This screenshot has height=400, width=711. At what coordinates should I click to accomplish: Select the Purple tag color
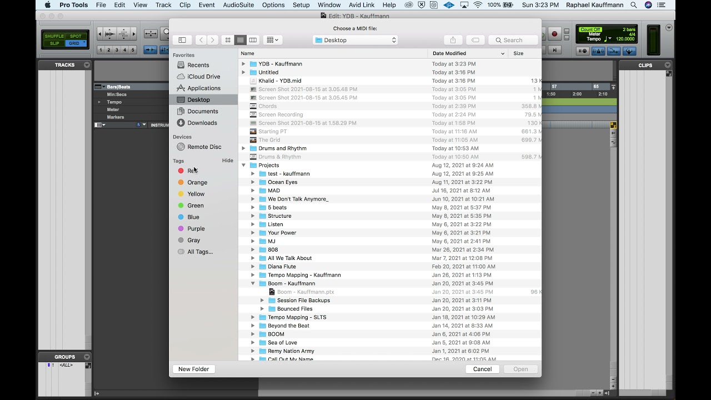[191, 228]
